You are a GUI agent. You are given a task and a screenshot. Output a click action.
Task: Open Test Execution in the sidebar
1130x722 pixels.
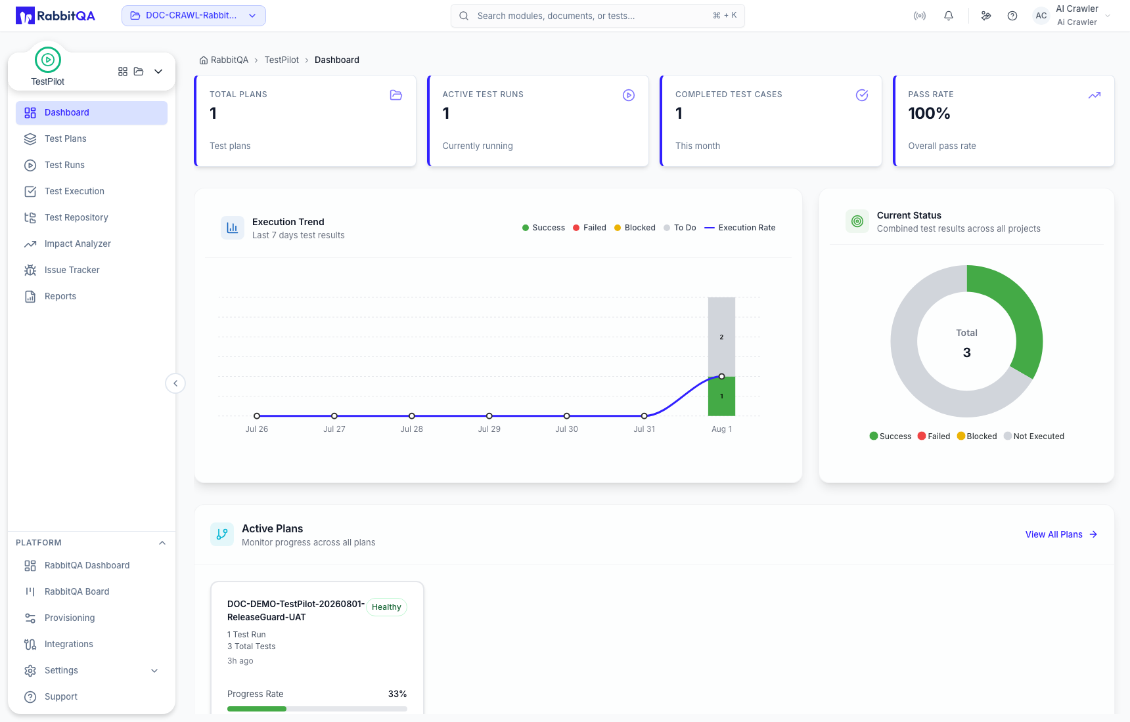(x=91, y=192)
